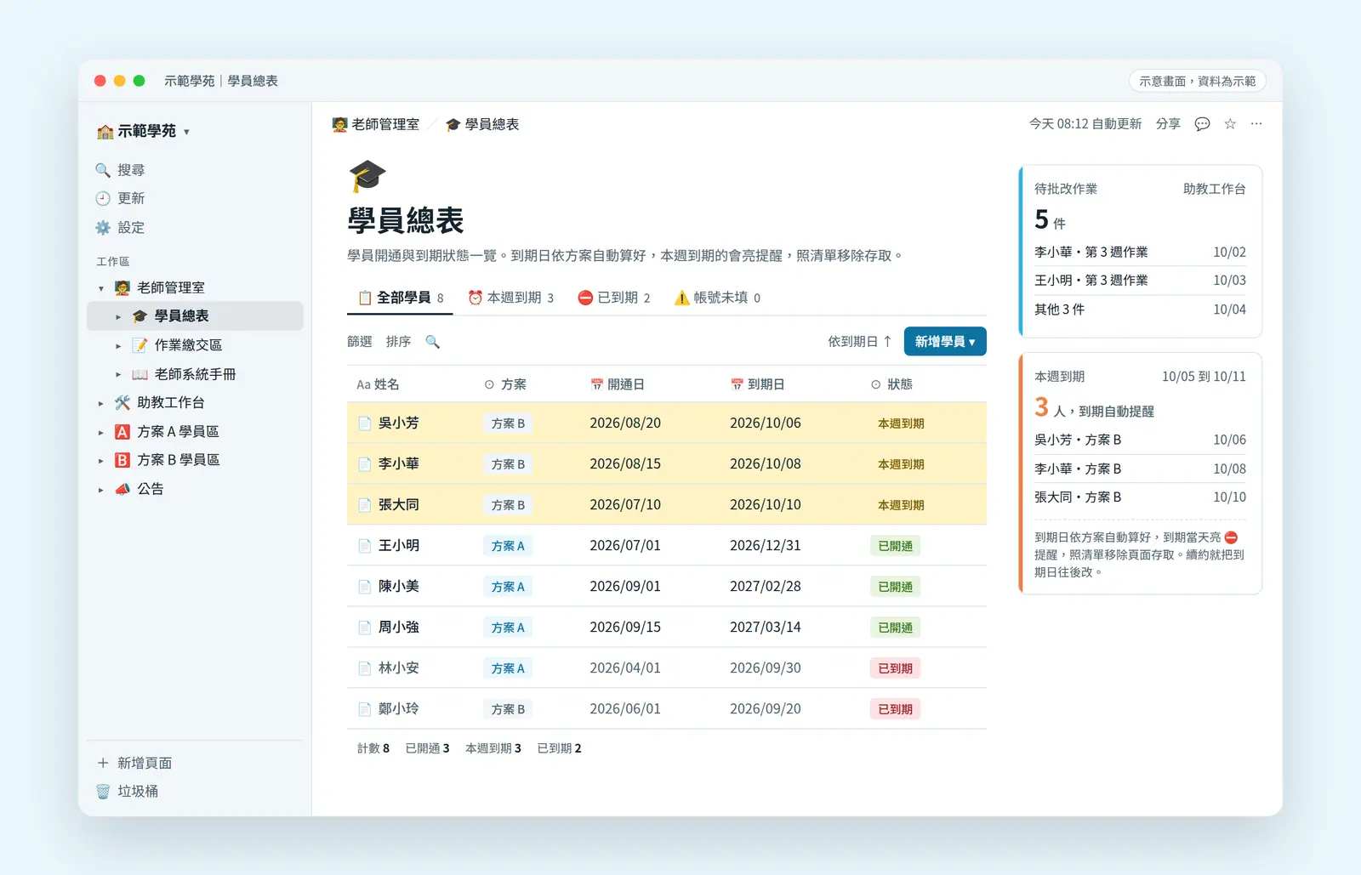The height and width of the screenshot is (875, 1361).
Task: Switch to the 已到期 tab
Action: point(614,298)
